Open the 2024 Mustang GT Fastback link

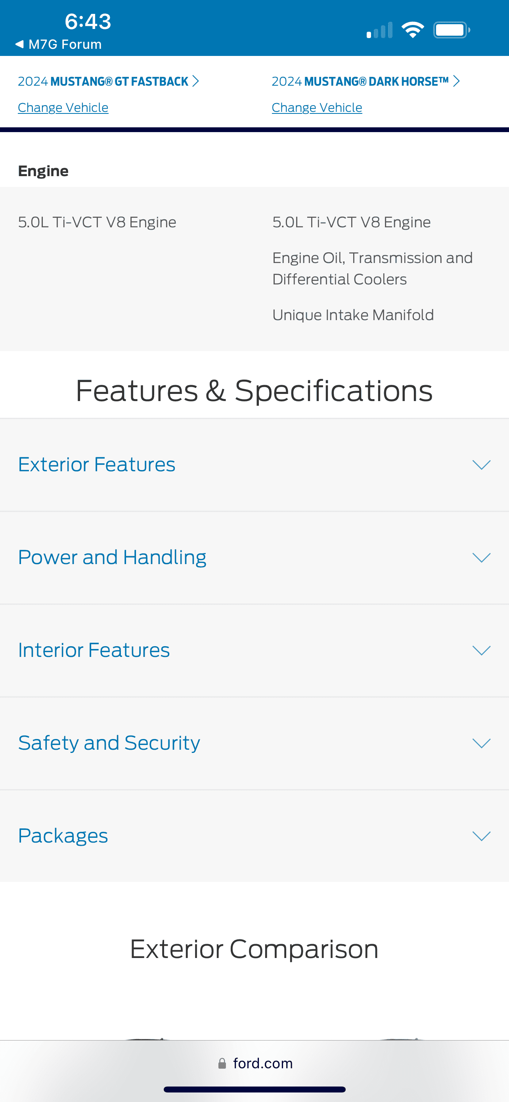coord(103,81)
